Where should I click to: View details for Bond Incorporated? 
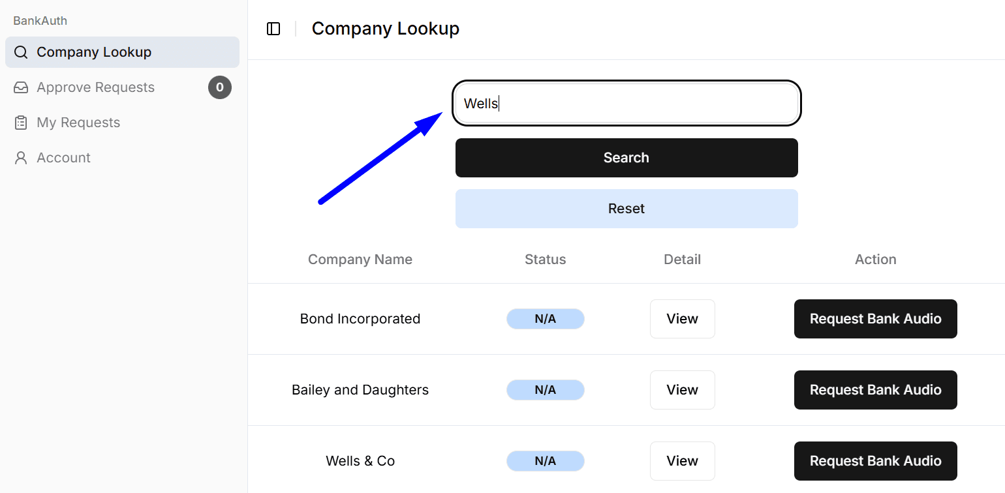(682, 319)
